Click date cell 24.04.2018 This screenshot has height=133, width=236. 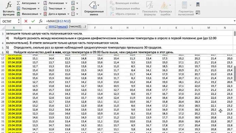(x=14, y=129)
